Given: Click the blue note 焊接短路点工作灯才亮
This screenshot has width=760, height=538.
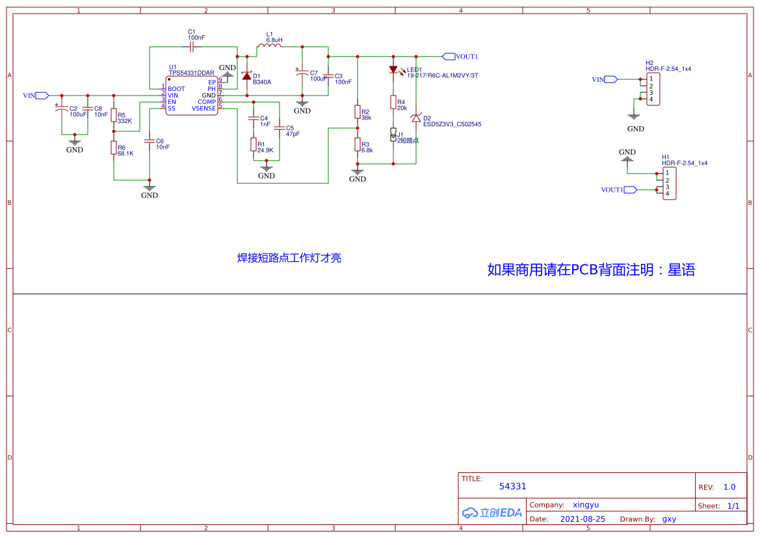Looking at the screenshot, I should (289, 258).
